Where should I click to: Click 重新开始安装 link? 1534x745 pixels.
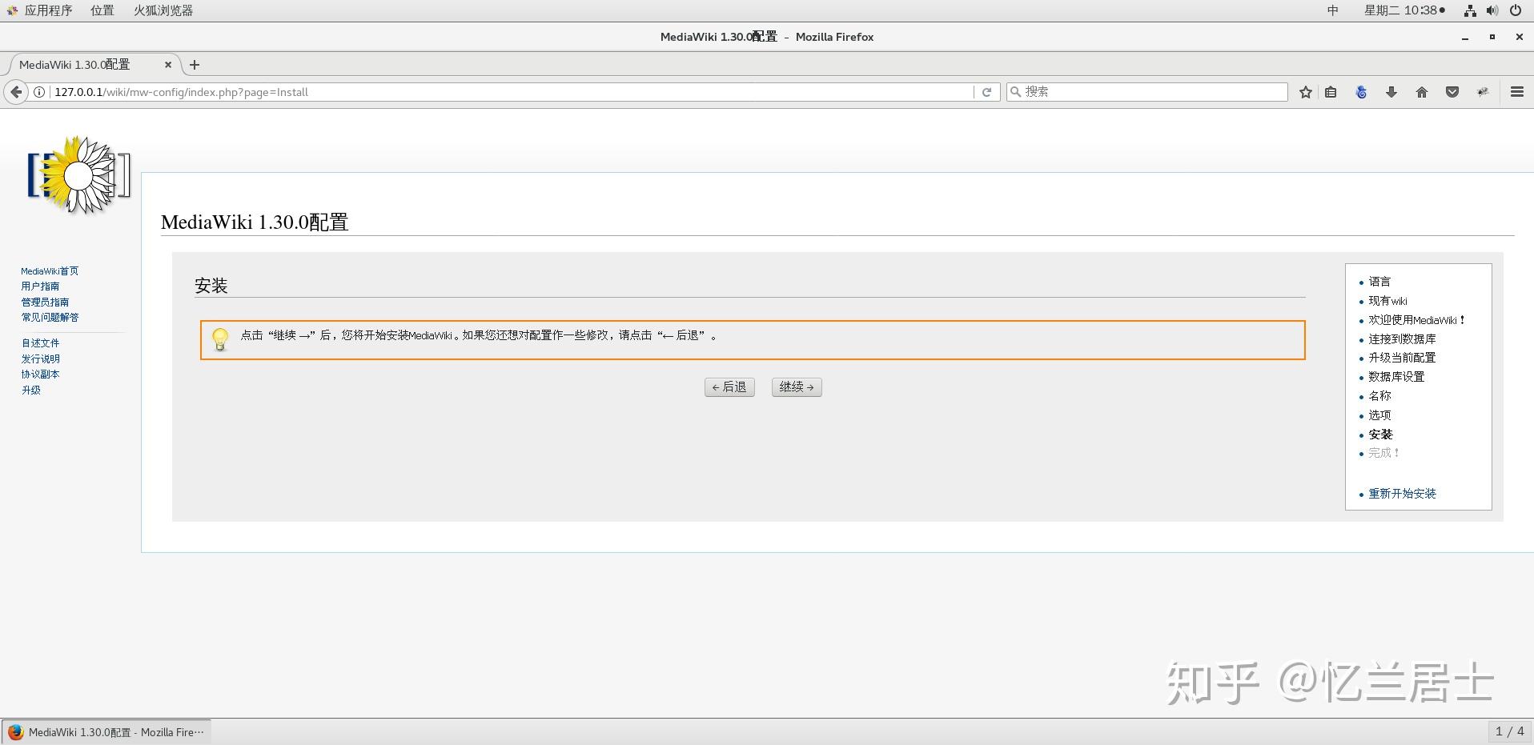click(1402, 494)
